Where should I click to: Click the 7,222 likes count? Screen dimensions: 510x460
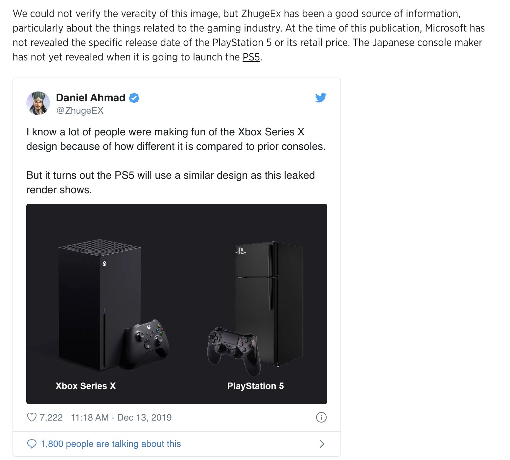[x=51, y=417]
